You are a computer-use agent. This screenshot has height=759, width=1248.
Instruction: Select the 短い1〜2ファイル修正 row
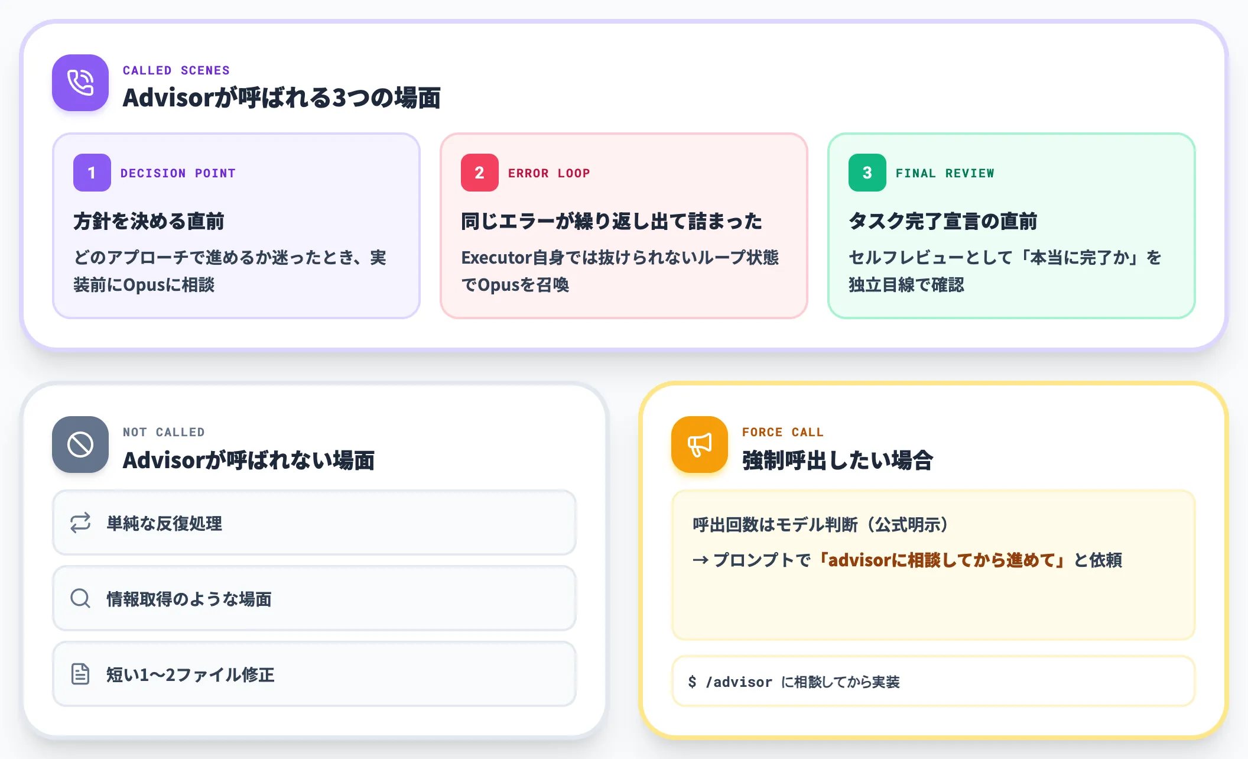click(314, 674)
